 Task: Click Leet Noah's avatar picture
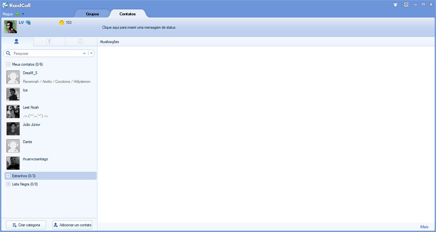coord(13,112)
